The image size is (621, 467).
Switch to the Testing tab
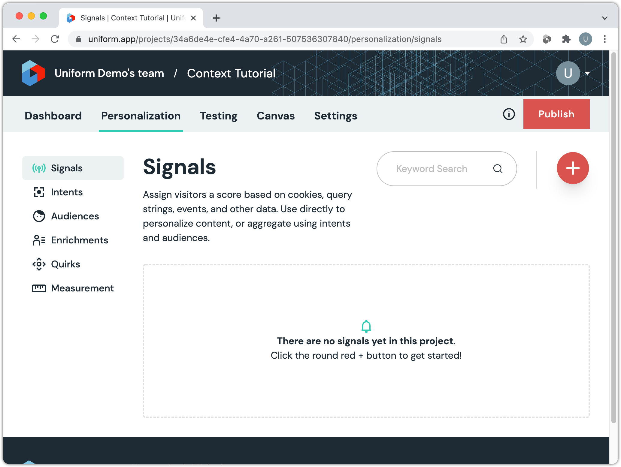tap(219, 116)
